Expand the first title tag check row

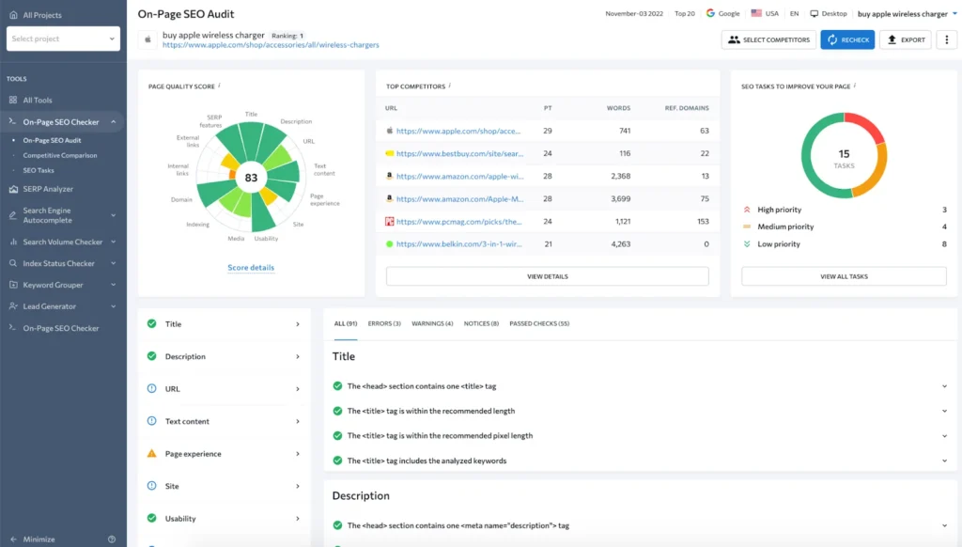click(944, 385)
